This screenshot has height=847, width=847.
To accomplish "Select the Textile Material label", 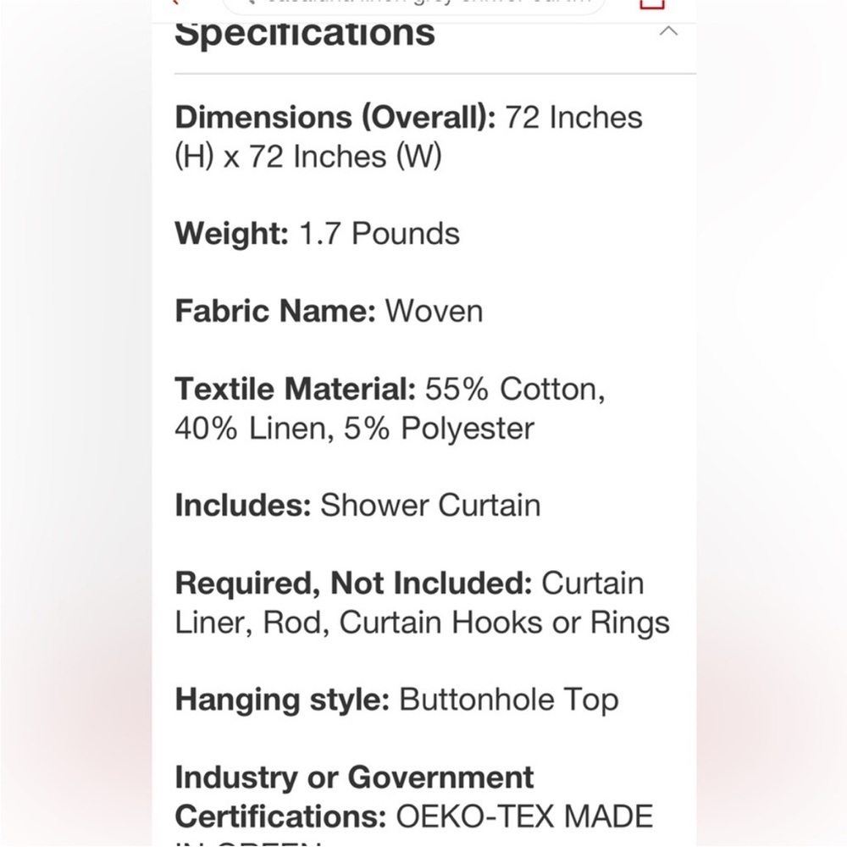I will coord(296,389).
